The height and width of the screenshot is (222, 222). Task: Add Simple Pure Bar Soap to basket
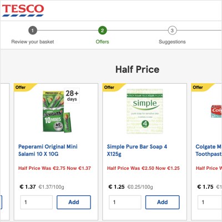(163, 202)
